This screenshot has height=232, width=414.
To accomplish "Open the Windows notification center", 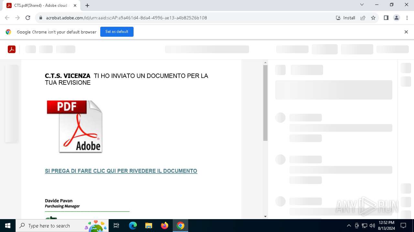I will [x=403, y=226].
